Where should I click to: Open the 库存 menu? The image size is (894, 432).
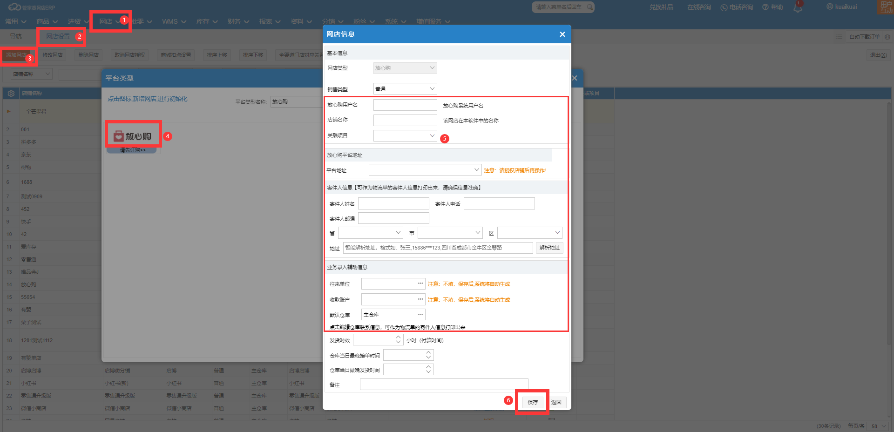pos(206,21)
